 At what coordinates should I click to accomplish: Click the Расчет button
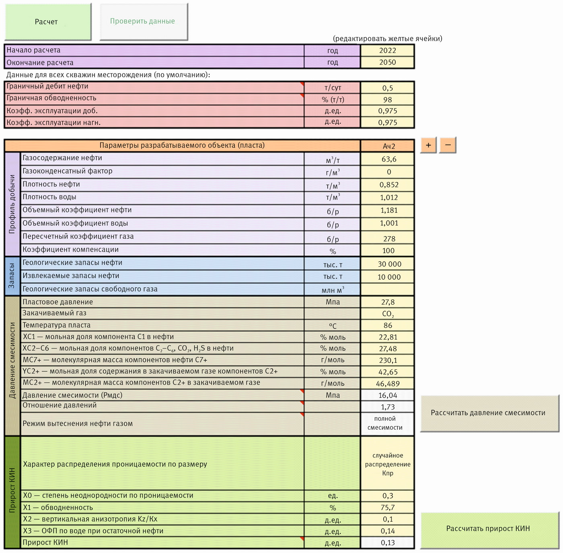point(47,22)
